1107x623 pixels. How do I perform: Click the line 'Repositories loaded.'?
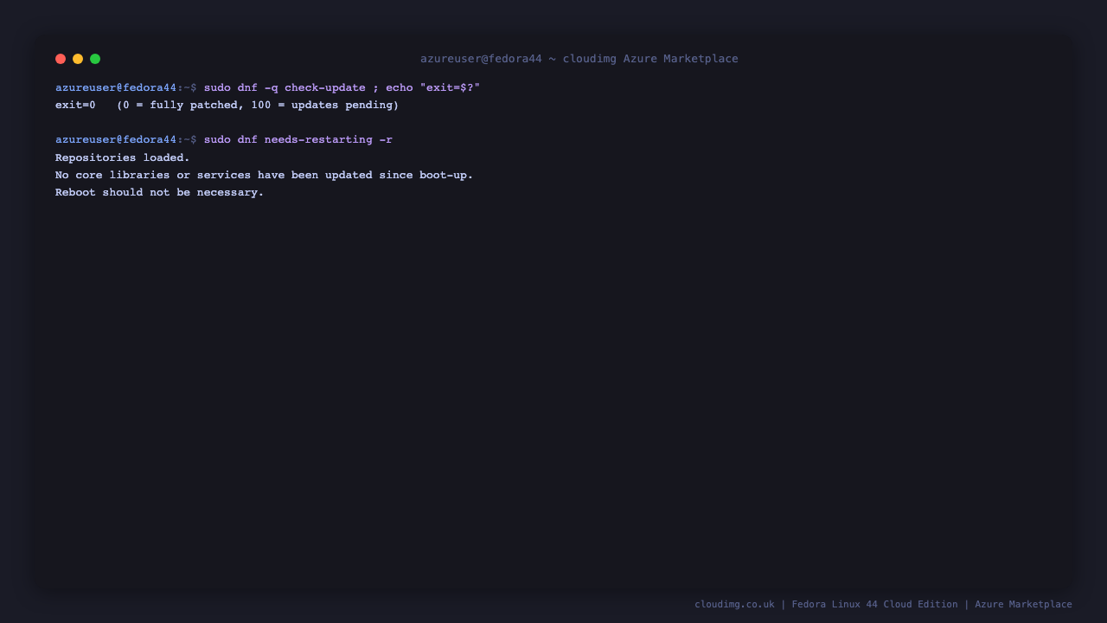coord(123,157)
